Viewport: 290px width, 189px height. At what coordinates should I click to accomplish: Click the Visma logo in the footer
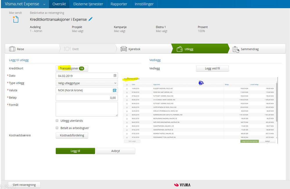pos(182,185)
